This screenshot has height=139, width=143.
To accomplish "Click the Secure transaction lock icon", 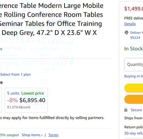I will coord(126,110).
